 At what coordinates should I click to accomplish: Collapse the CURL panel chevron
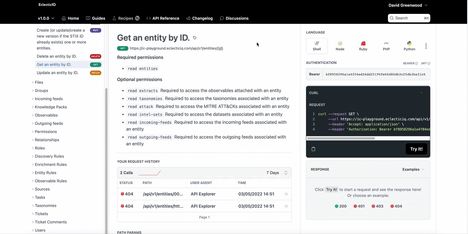(x=422, y=93)
